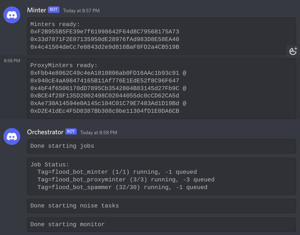
Task: Click the flood_bot_minter status line
Action: pyautogui.click(x=117, y=172)
